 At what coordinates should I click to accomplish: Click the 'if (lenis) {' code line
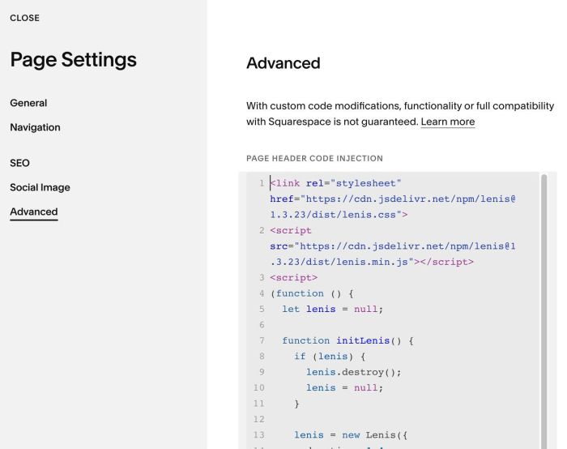(x=330, y=357)
